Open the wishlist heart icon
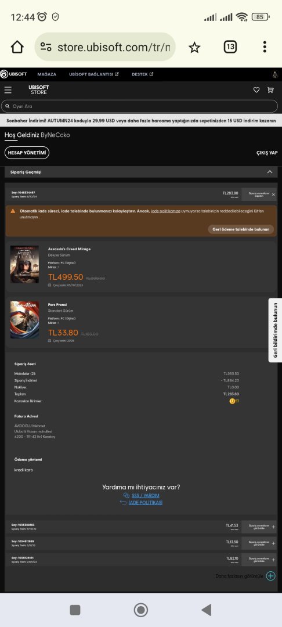Viewport: 282px width, 627px height. 256,90
